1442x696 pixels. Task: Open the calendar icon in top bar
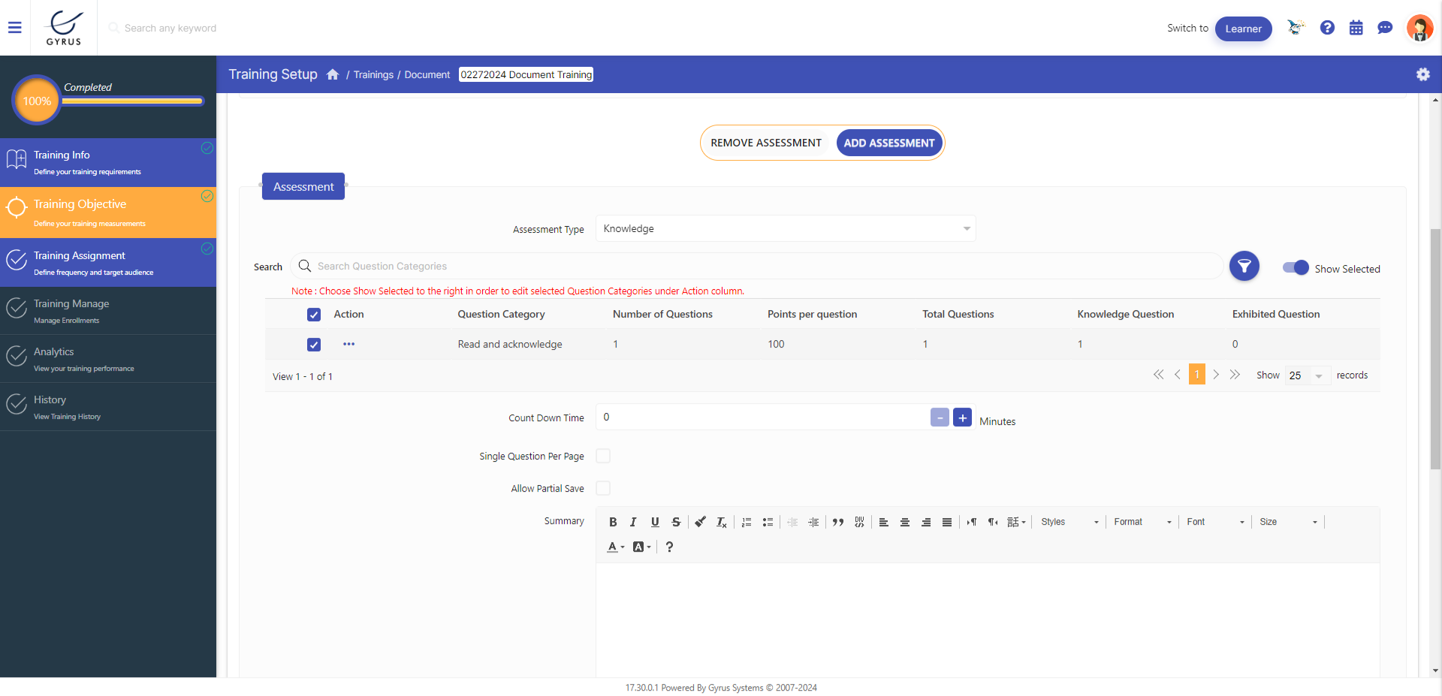(1356, 28)
